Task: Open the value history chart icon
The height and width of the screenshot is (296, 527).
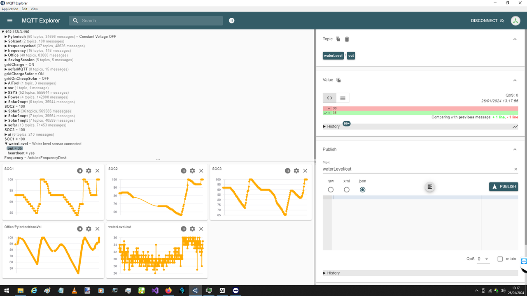Action: (x=515, y=127)
